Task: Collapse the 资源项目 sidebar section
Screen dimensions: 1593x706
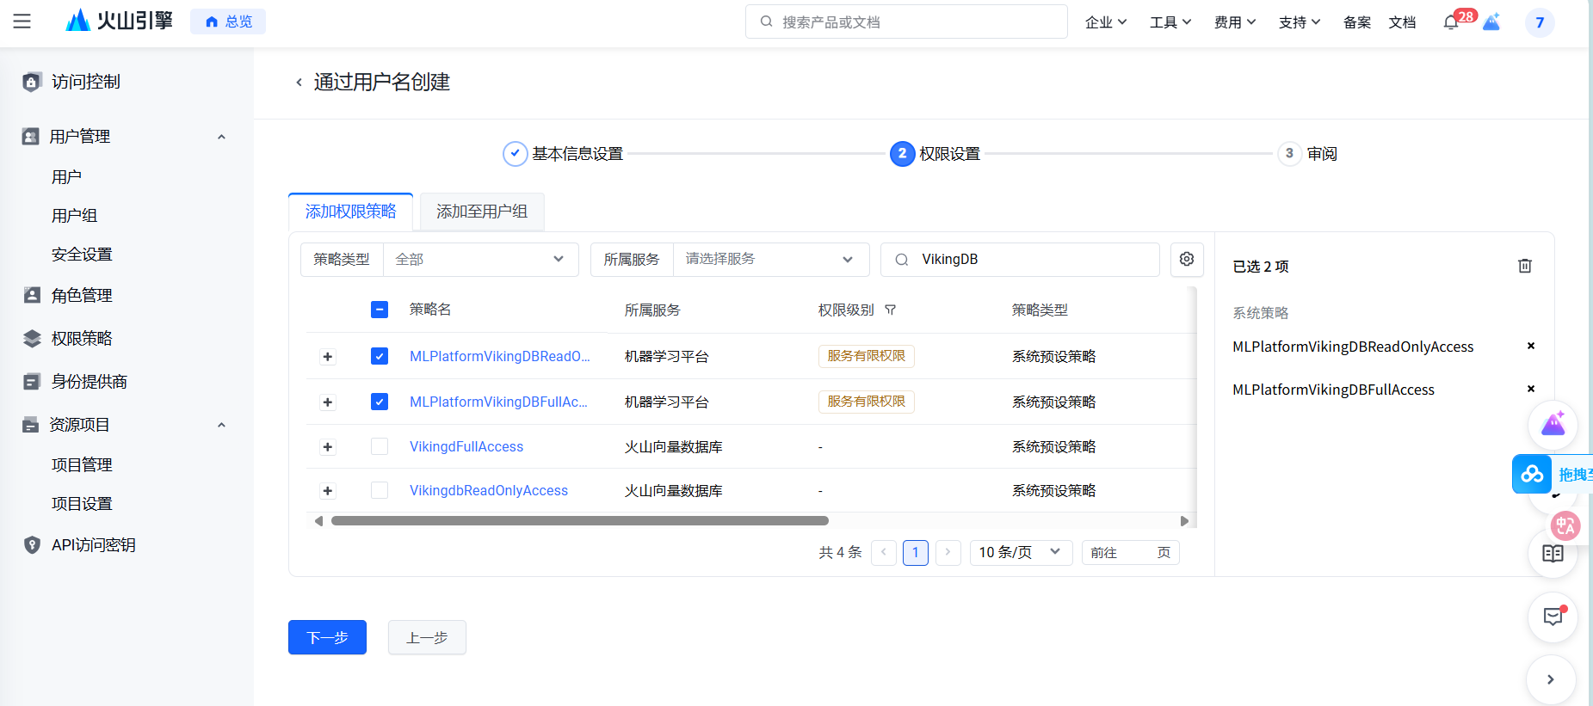Action: [221, 425]
